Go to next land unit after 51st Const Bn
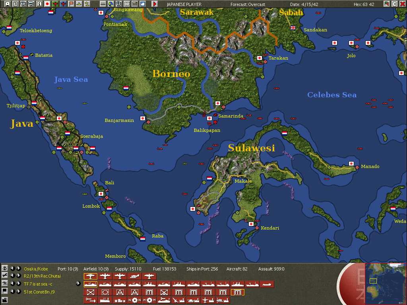This screenshot has height=305, width=407. click(18, 291)
